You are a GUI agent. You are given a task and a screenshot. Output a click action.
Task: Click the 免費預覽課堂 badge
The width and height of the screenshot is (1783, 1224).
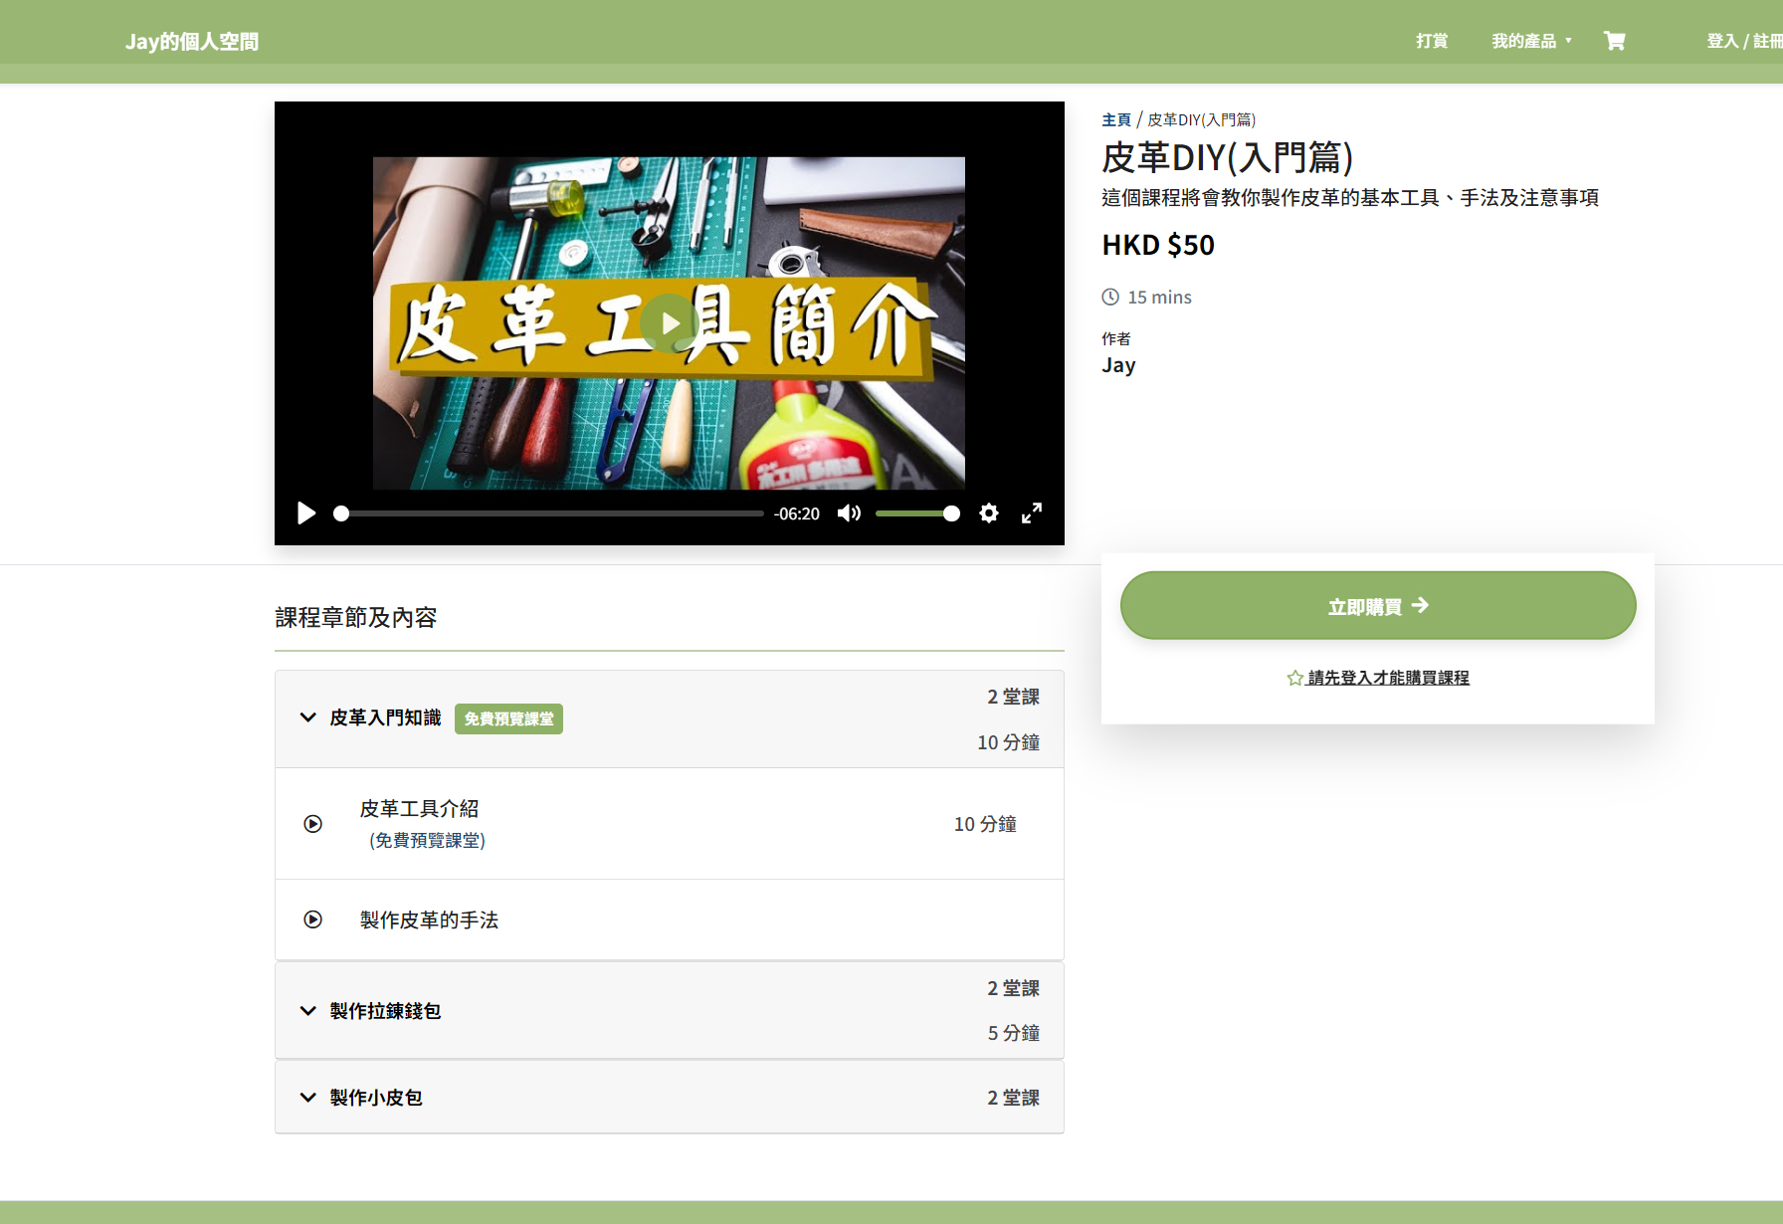(508, 718)
